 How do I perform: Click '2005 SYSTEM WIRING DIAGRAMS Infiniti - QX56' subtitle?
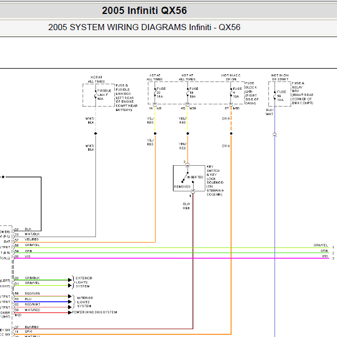(x=144, y=27)
